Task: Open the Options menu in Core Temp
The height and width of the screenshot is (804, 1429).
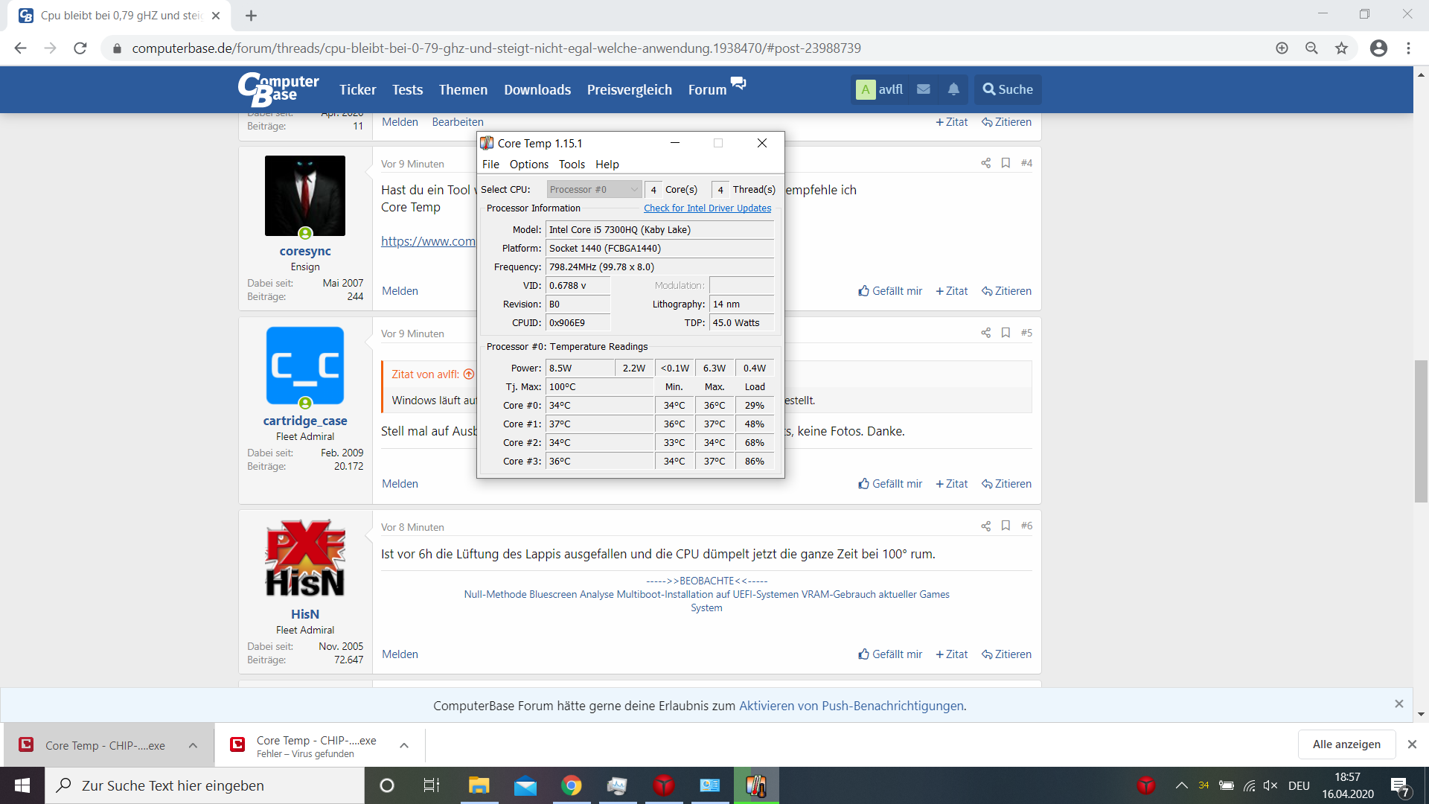Action: pyautogui.click(x=528, y=165)
